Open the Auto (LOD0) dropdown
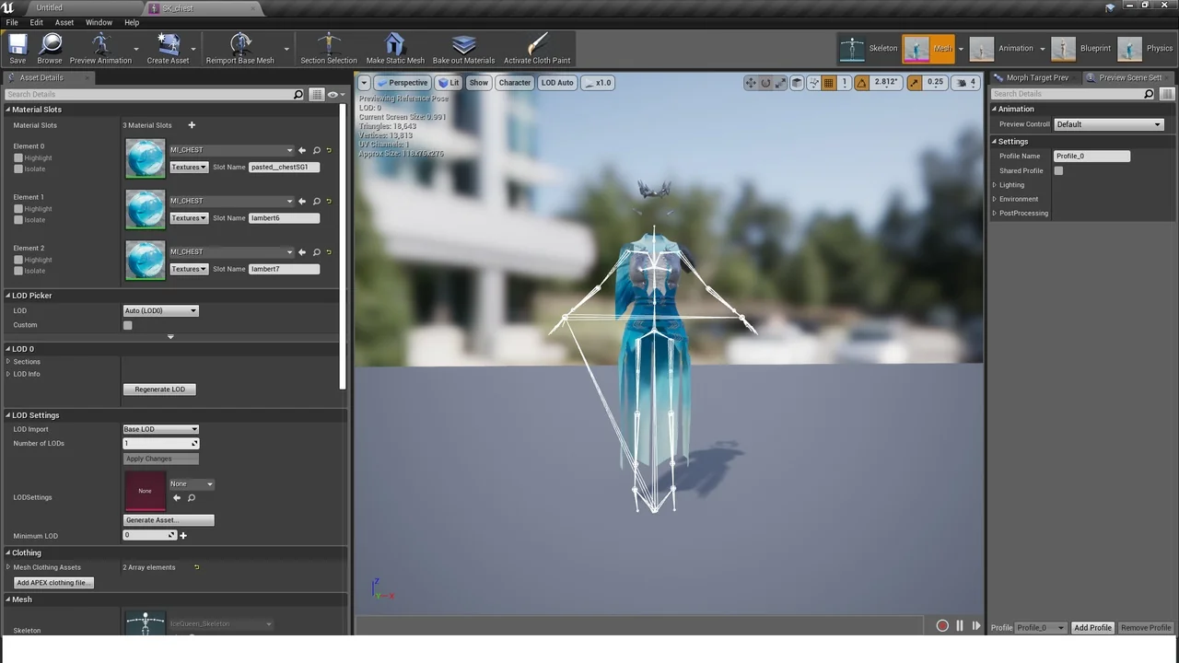1179x663 pixels. click(x=160, y=310)
